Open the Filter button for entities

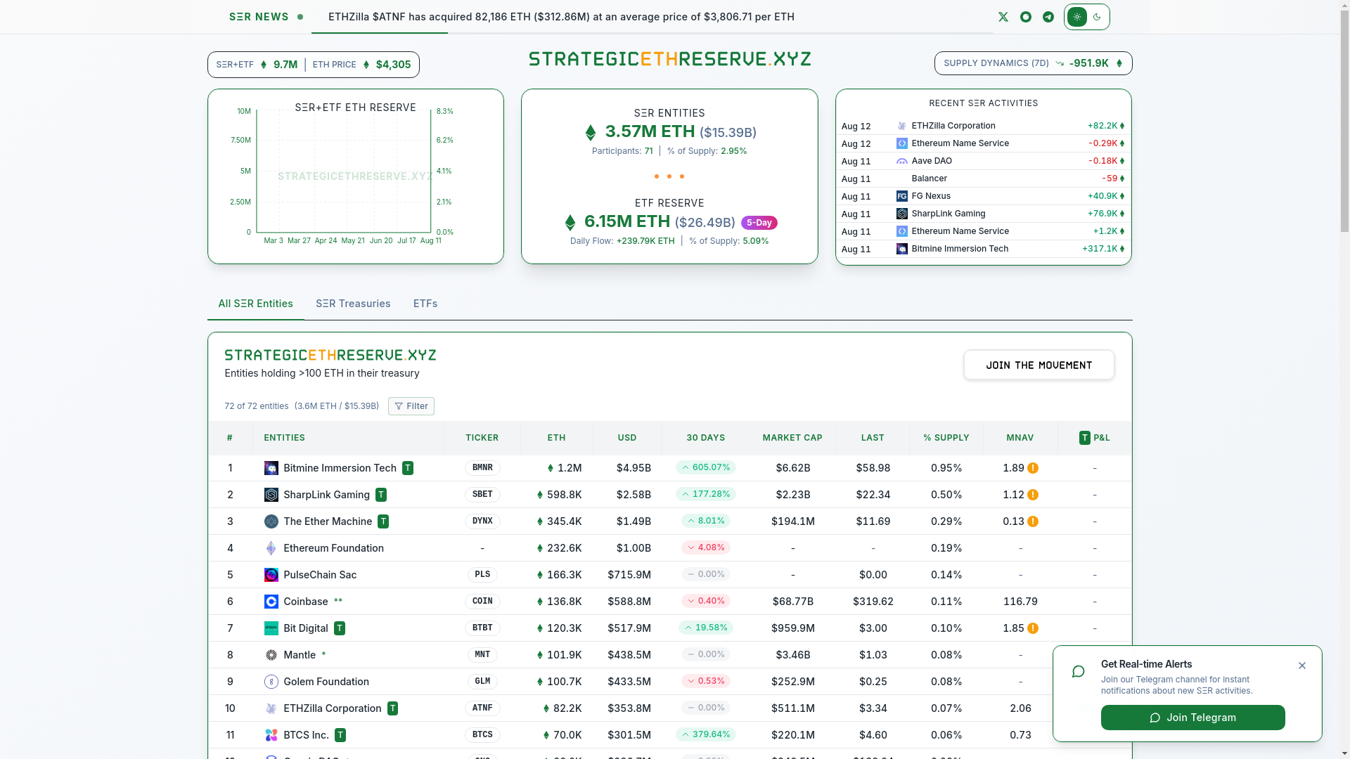point(411,406)
